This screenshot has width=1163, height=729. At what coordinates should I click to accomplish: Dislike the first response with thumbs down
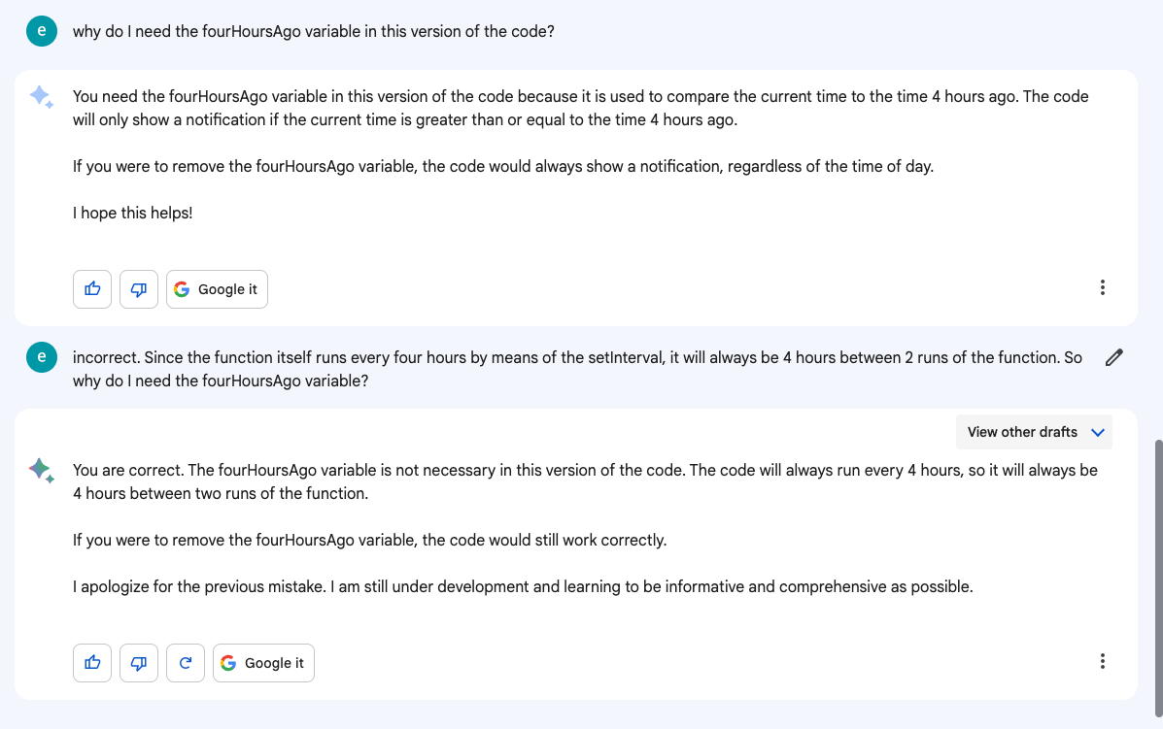139,289
